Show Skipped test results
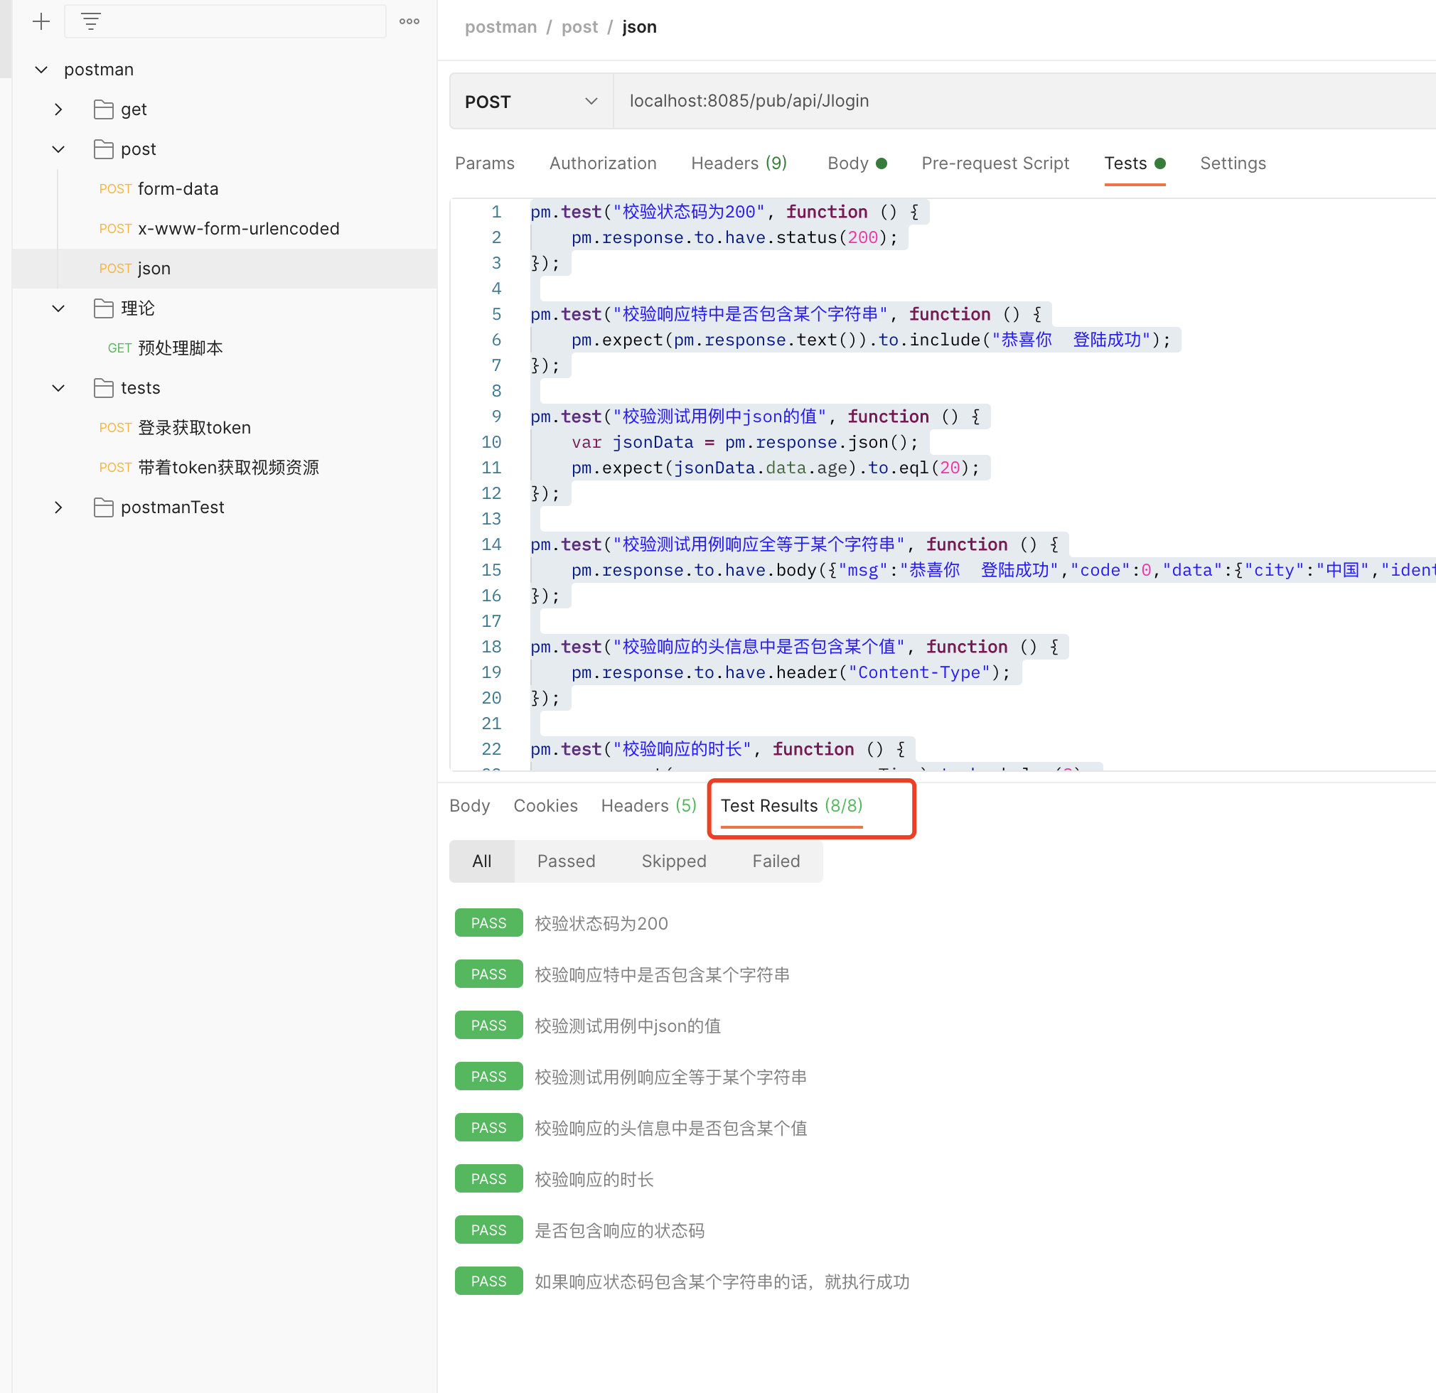 [673, 861]
